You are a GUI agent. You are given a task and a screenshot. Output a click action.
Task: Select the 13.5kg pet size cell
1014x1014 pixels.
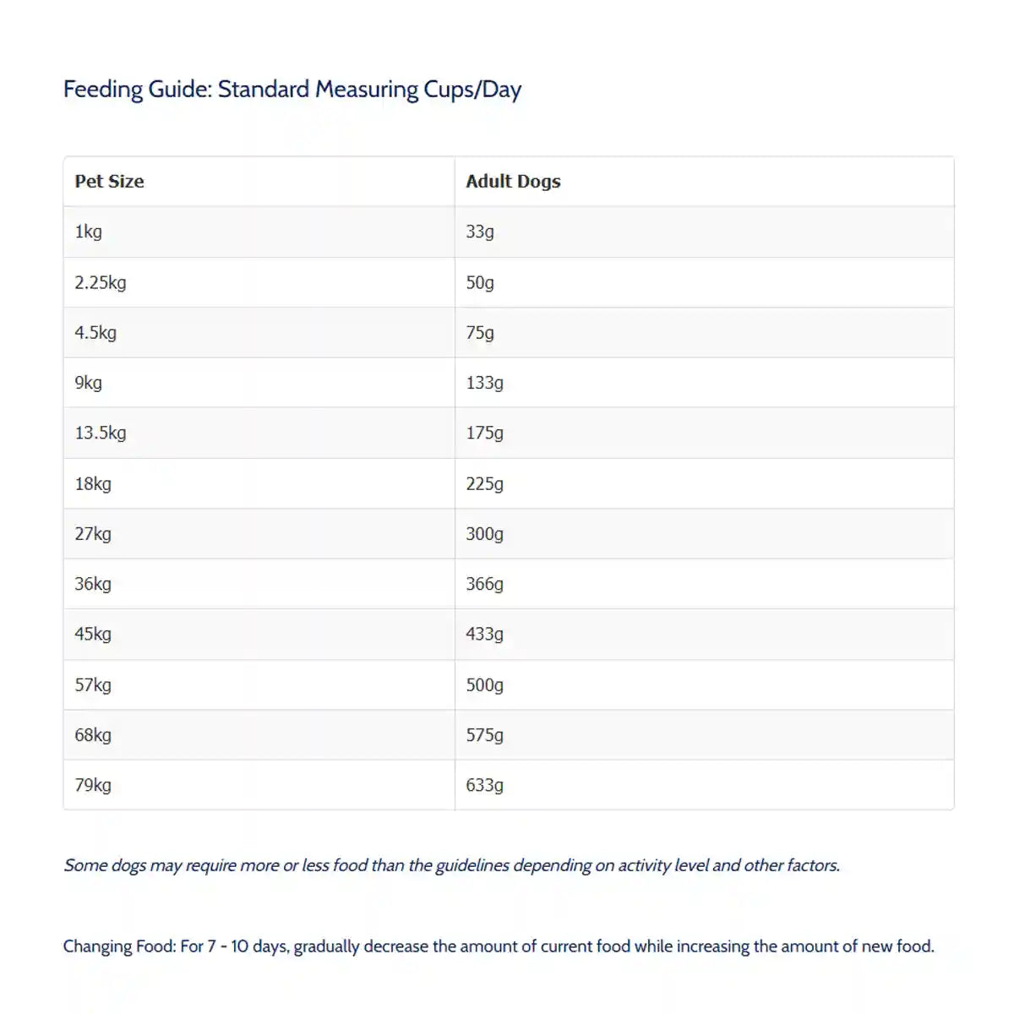coord(101,433)
